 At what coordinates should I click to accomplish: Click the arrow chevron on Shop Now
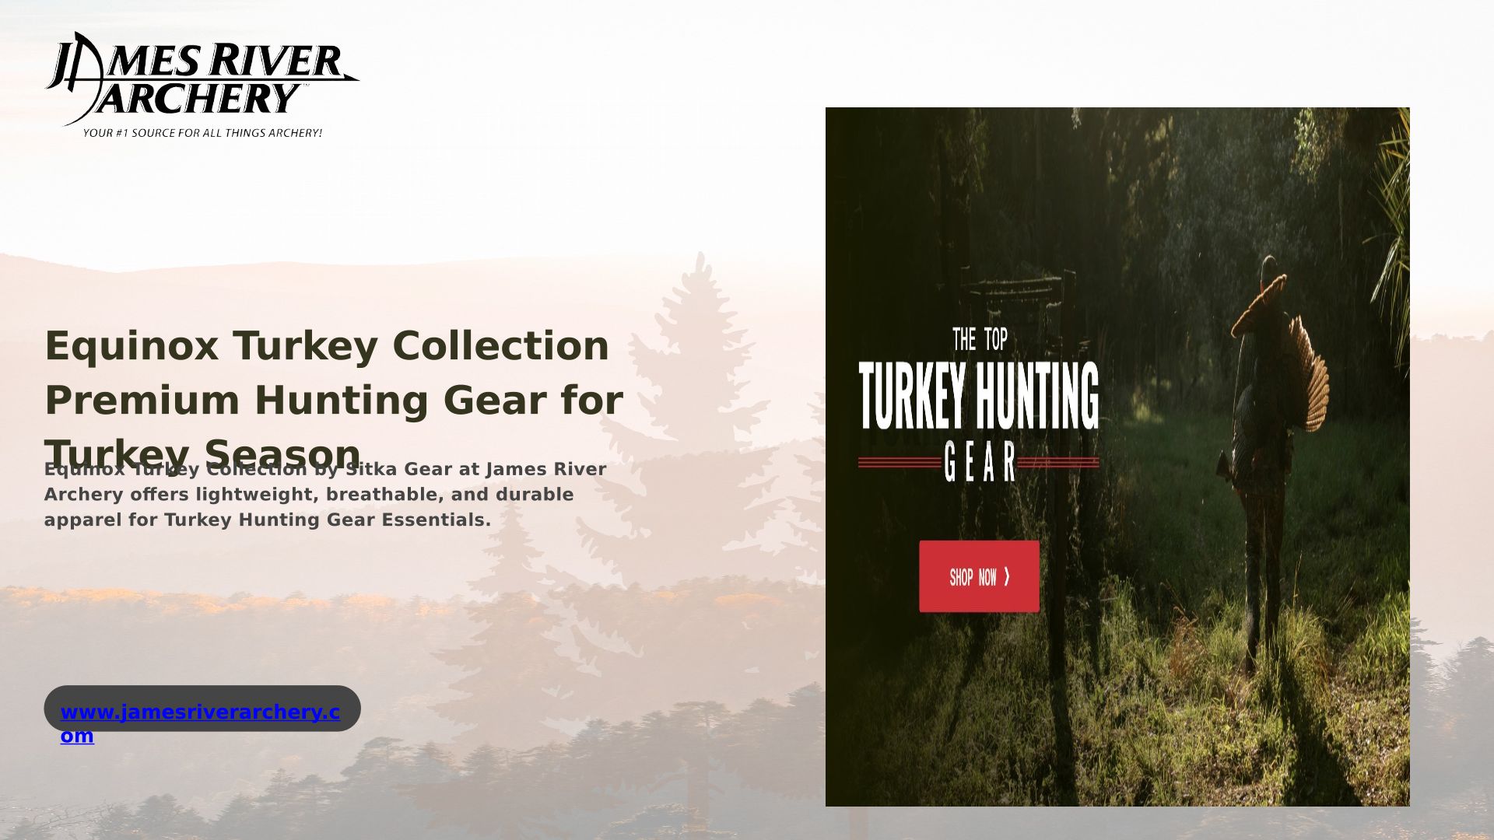[x=1007, y=576]
